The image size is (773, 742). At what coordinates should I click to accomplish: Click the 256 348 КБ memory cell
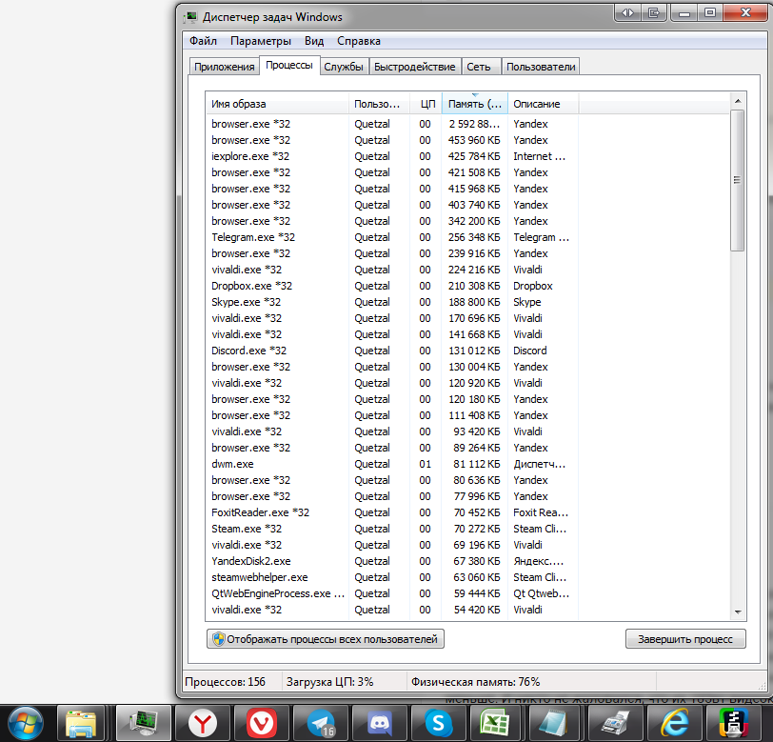(474, 237)
